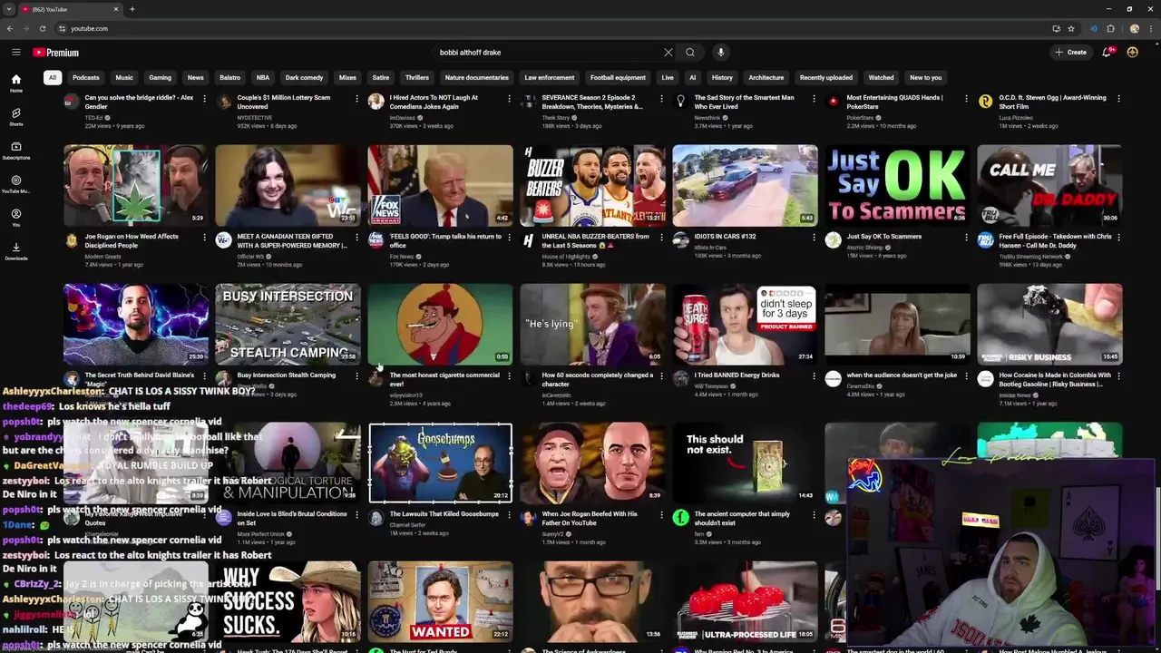This screenshot has height=653, width=1161.
Task: Open the YouTube account avatar menu
Action: point(1132,53)
